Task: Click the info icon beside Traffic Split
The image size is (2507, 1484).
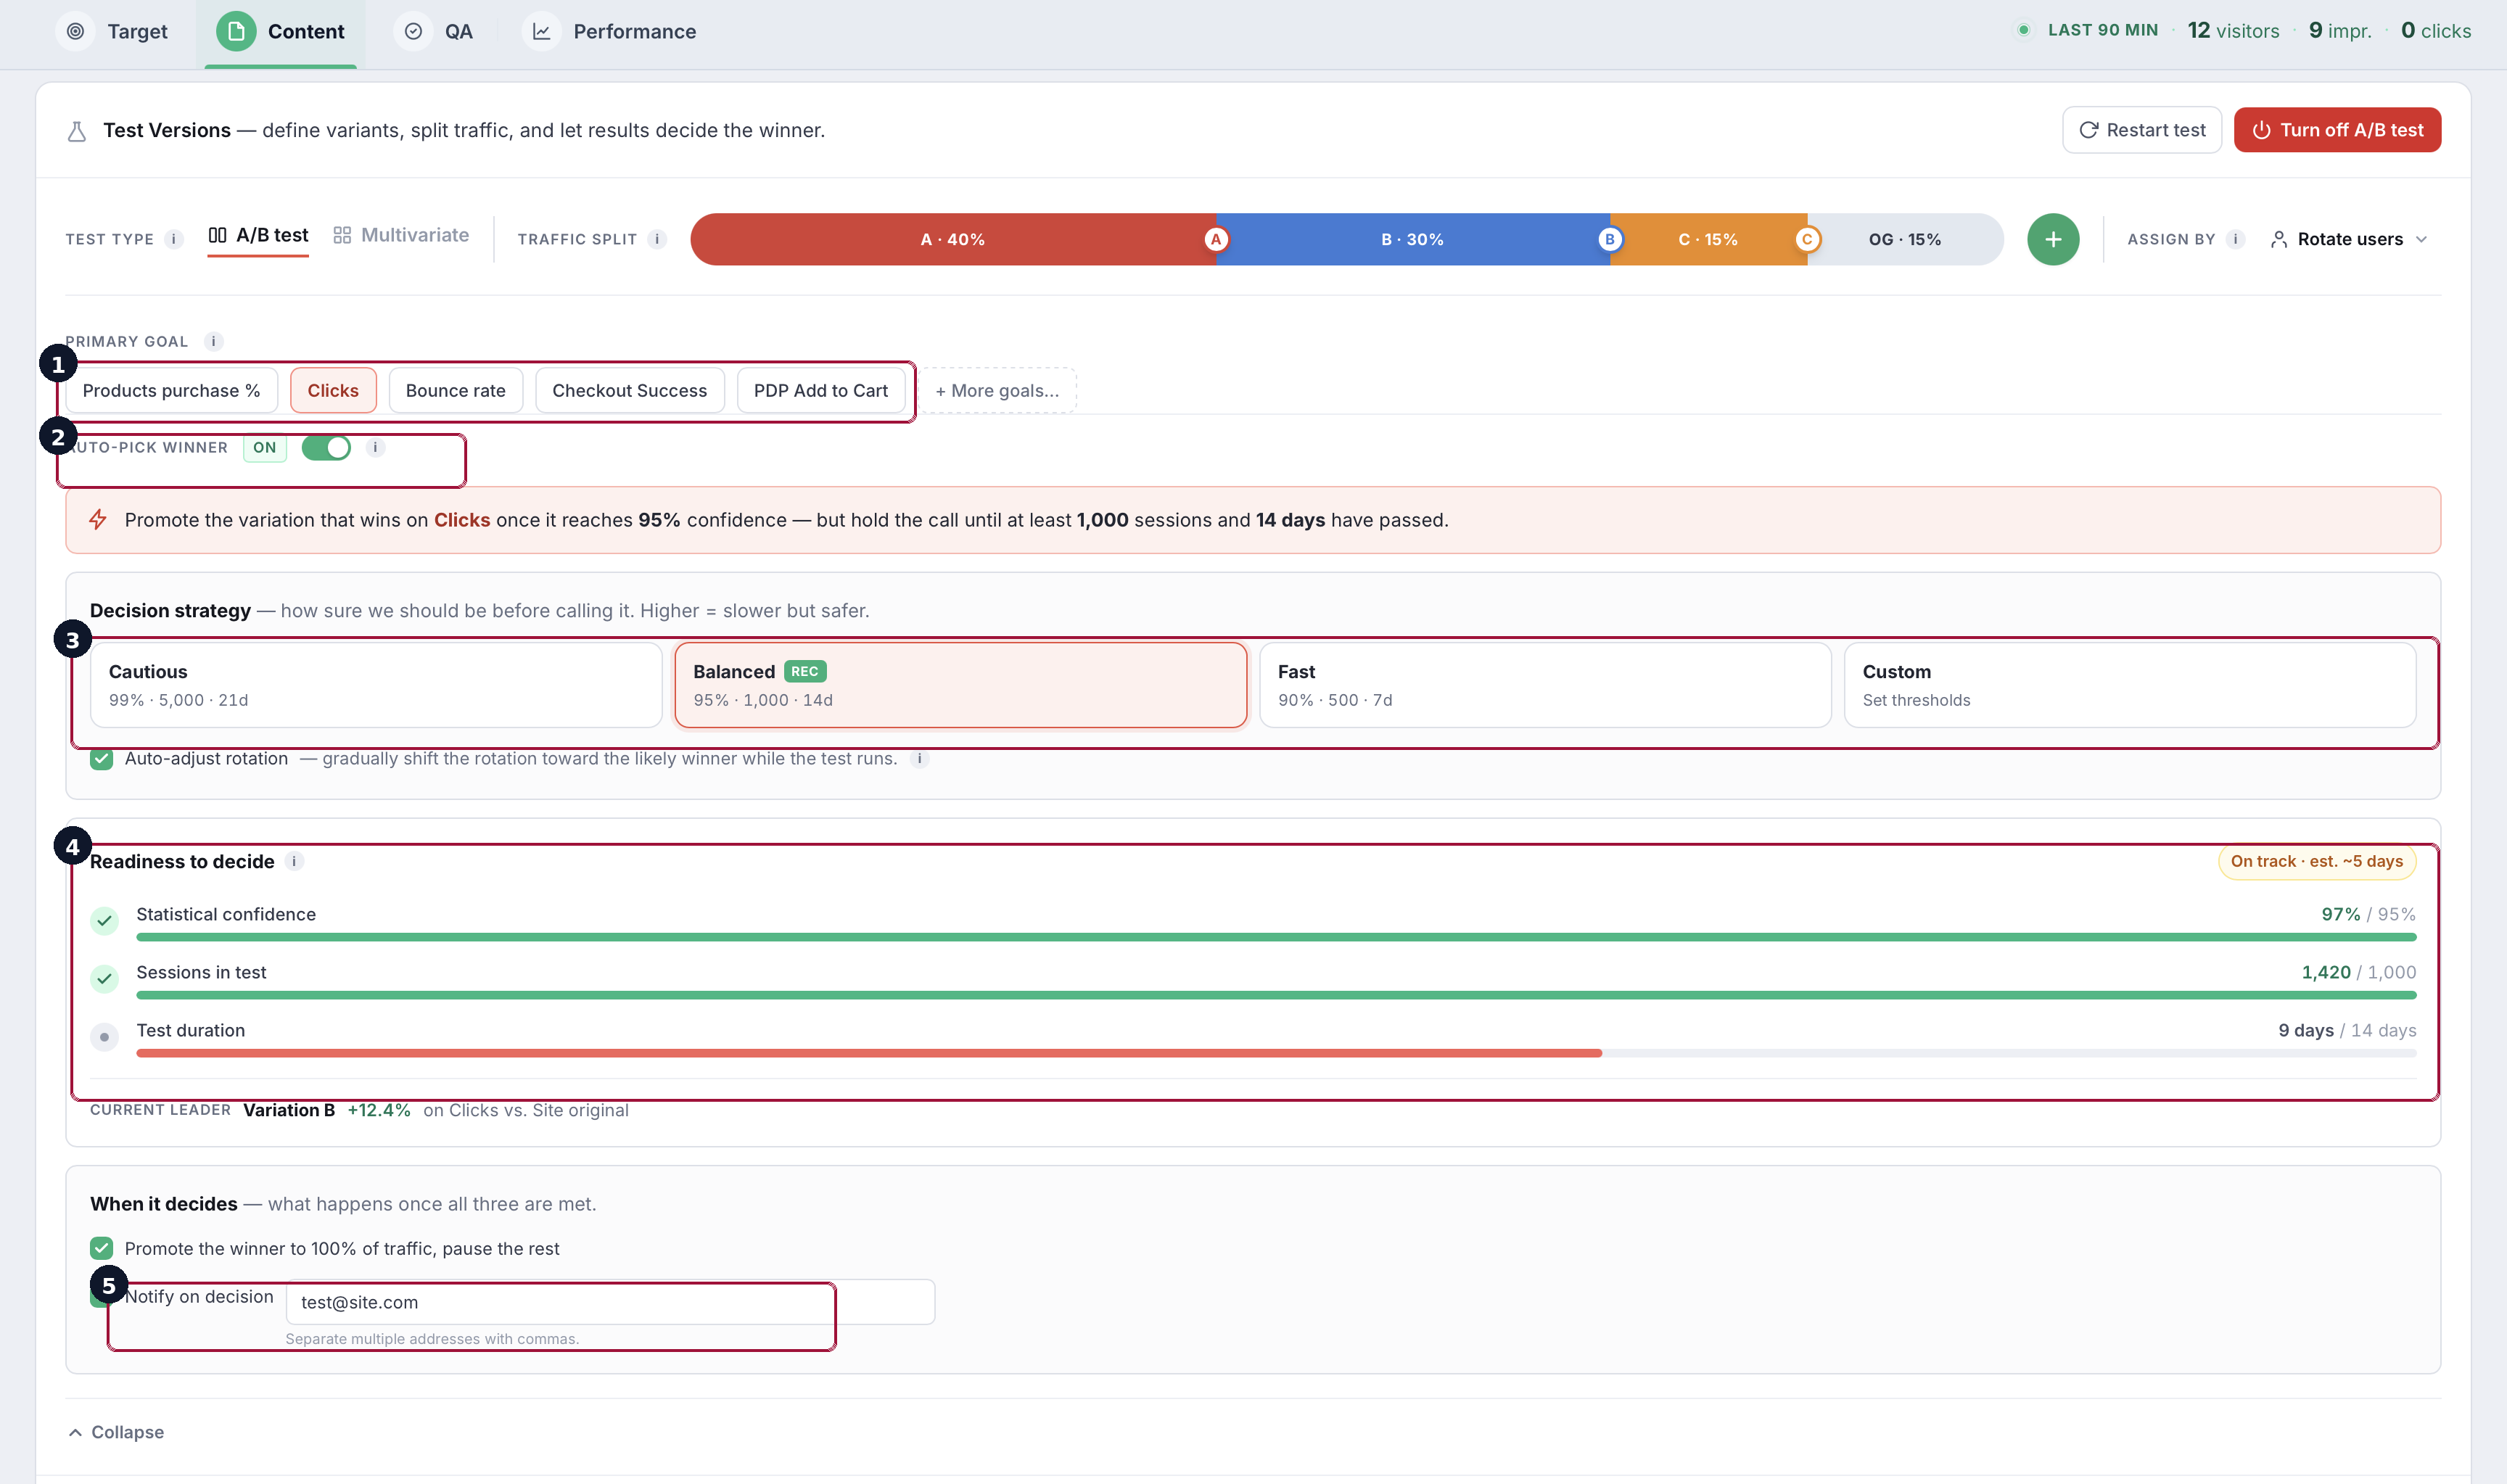Action: (x=657, y=239)
